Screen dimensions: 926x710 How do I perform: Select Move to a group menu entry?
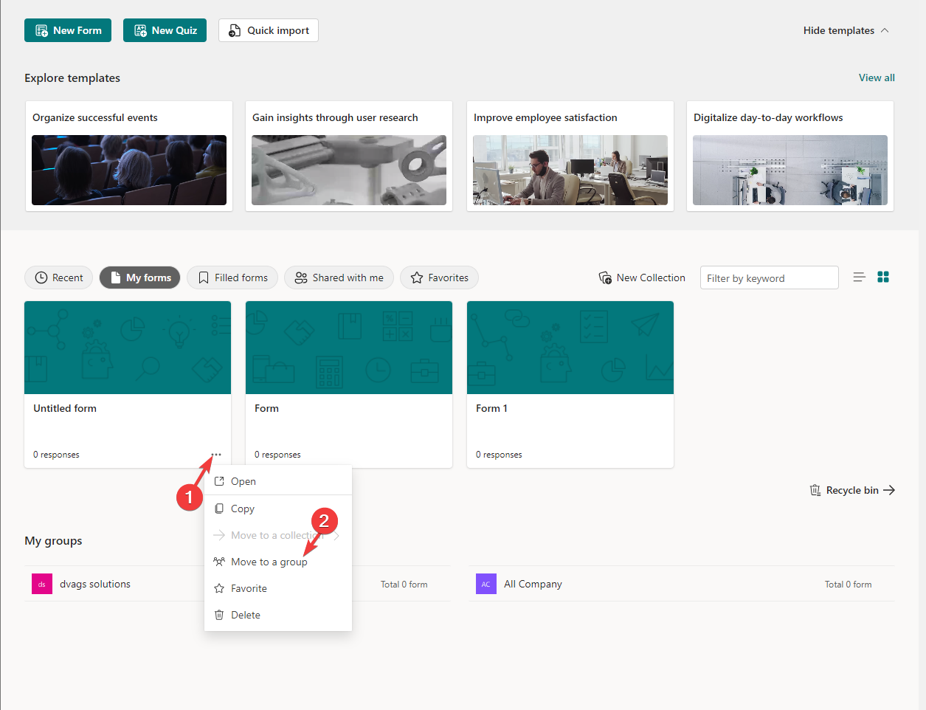[x=278, y=562]
